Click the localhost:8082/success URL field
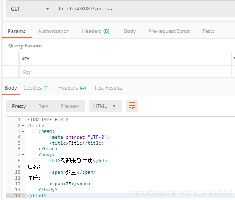The image size is (235, 200). (144, 9)
